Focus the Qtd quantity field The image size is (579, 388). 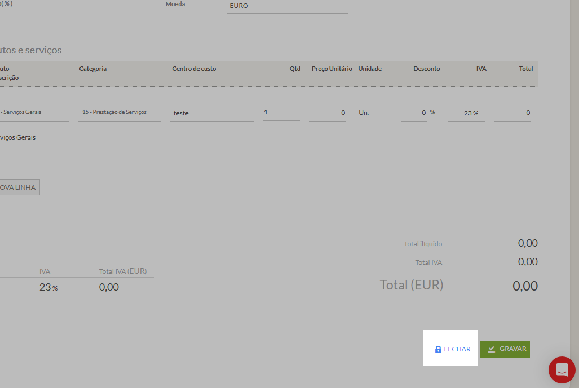pyautogui.click(x=281, y=112)
